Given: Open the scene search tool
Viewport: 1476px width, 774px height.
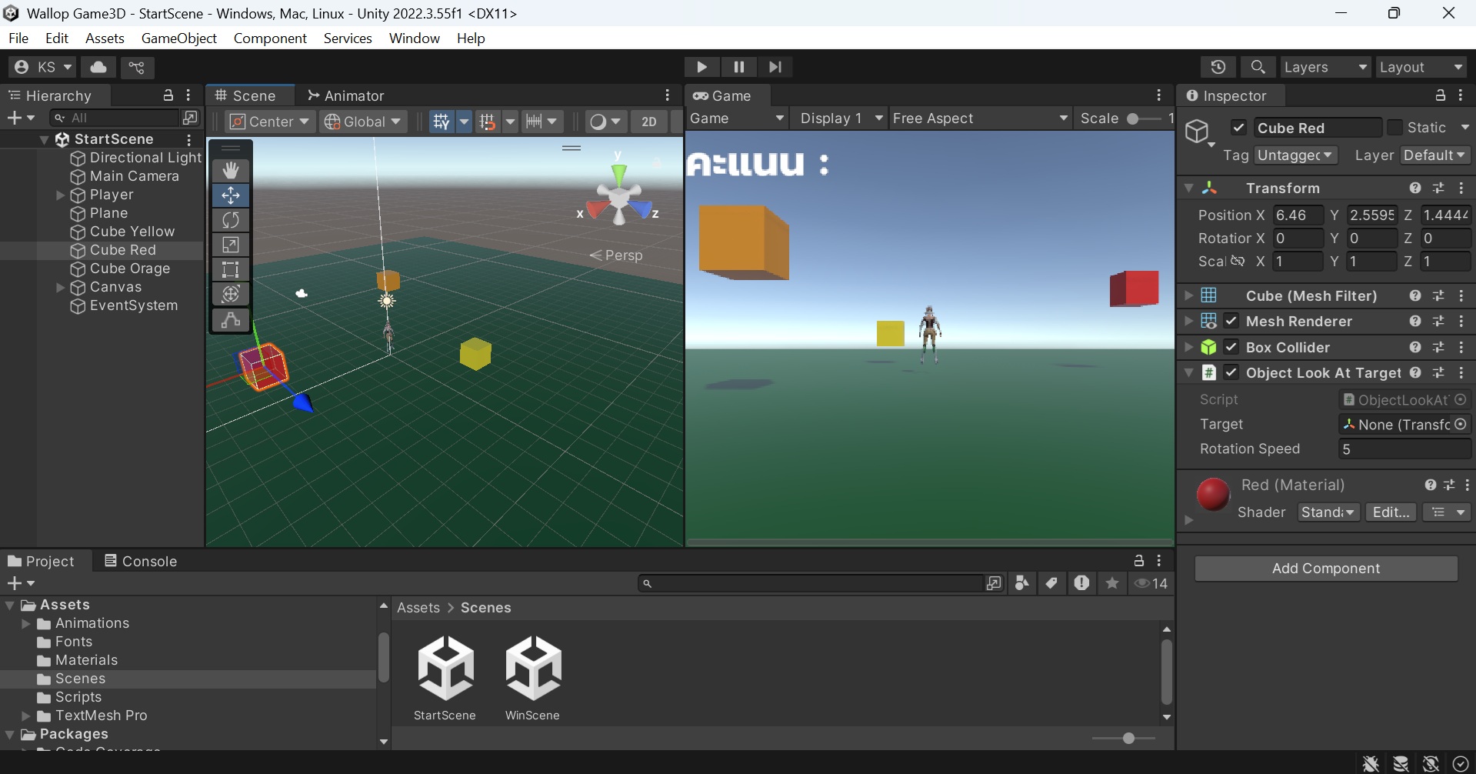Looking at the screenshot, I should coord(1258,67).
